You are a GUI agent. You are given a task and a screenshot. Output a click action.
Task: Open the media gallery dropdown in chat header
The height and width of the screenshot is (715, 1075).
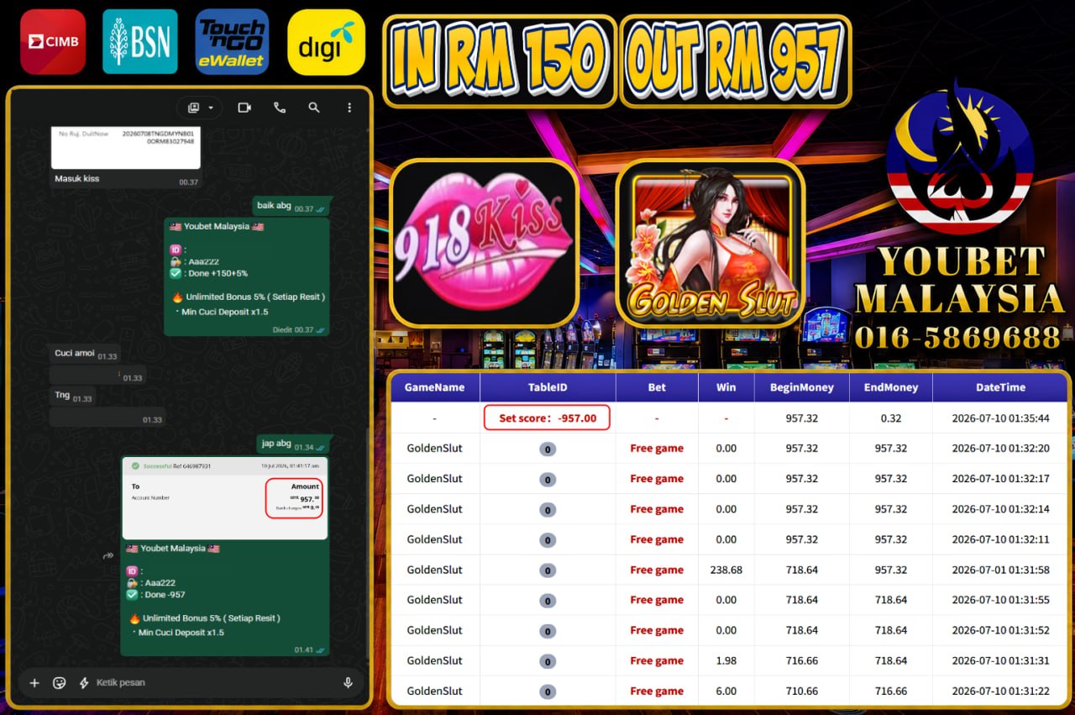(x=201, y=108)
